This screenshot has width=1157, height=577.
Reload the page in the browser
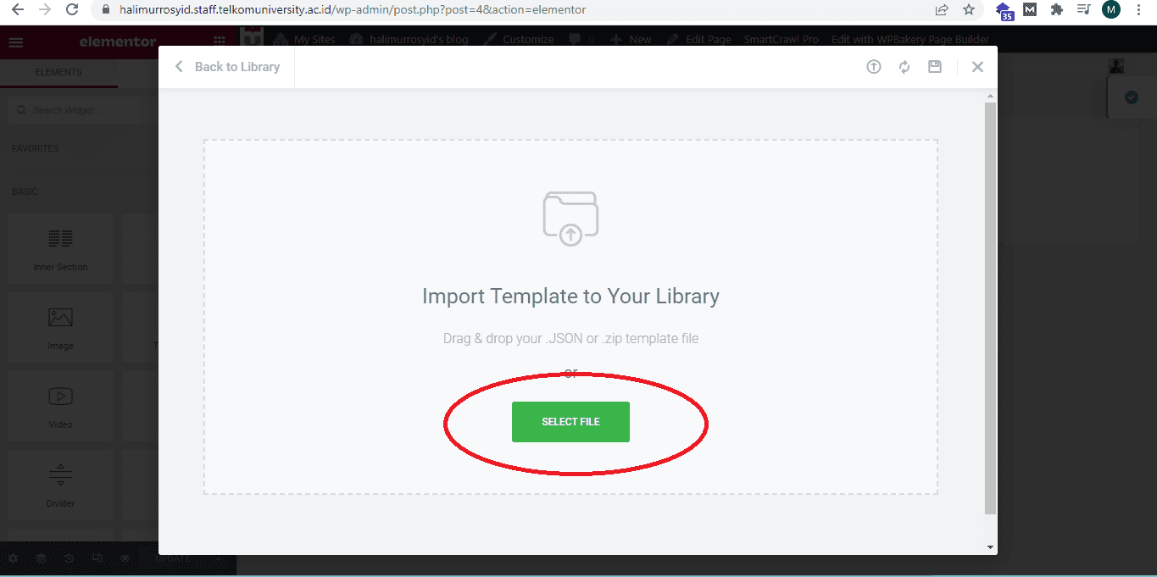[72, 10]
